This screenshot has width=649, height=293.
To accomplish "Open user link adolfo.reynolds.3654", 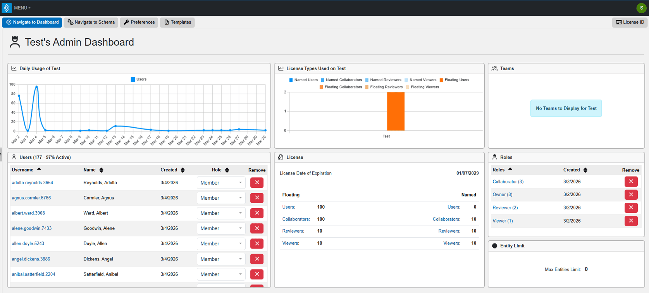I will click(x=33, y=183).
